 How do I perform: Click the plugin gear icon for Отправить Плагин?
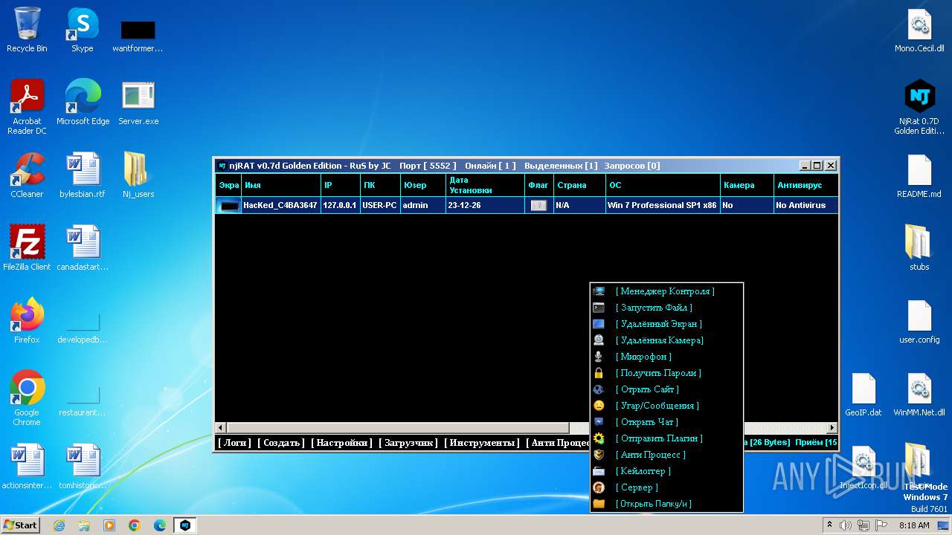(x=599, y=438)
